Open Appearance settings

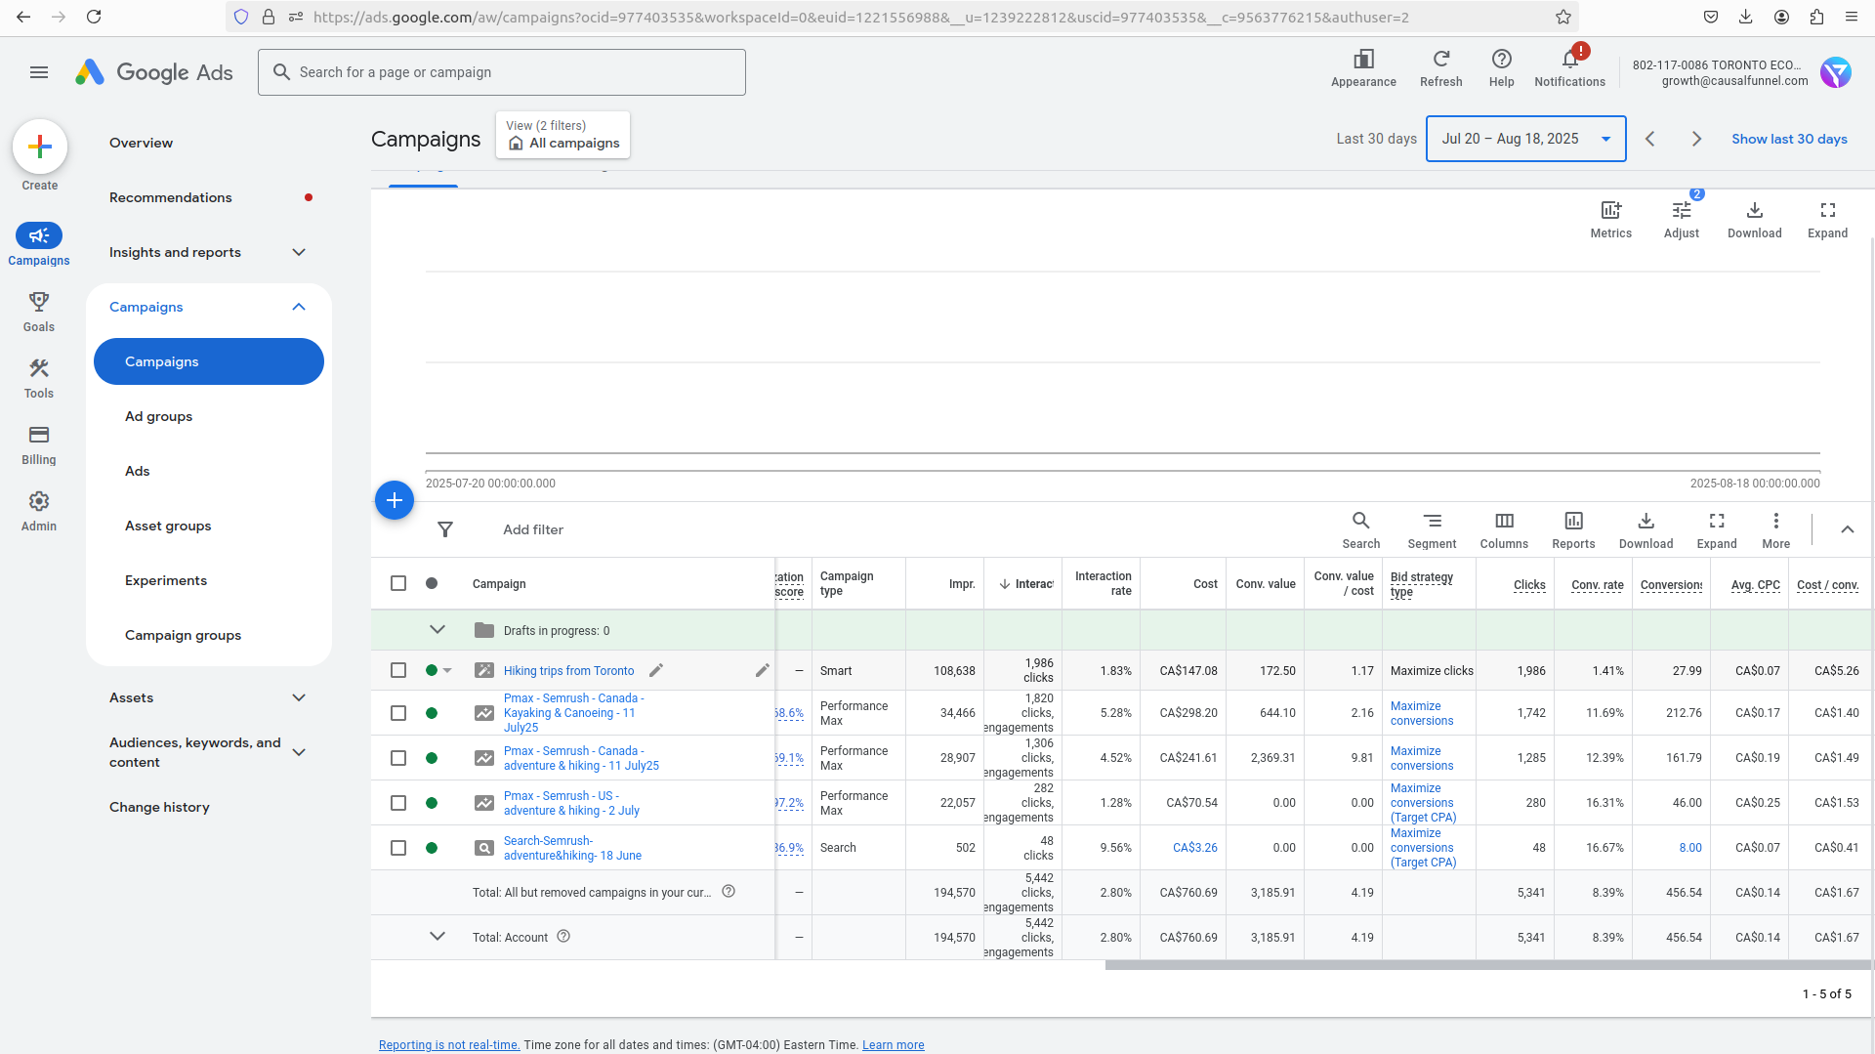pyautogui.click(x=1363, y=68)
